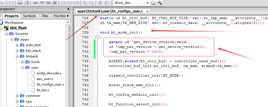This screenshot has height=107, width=268.
Task: Click the box icon with slanted page
Action: point(26,3)
